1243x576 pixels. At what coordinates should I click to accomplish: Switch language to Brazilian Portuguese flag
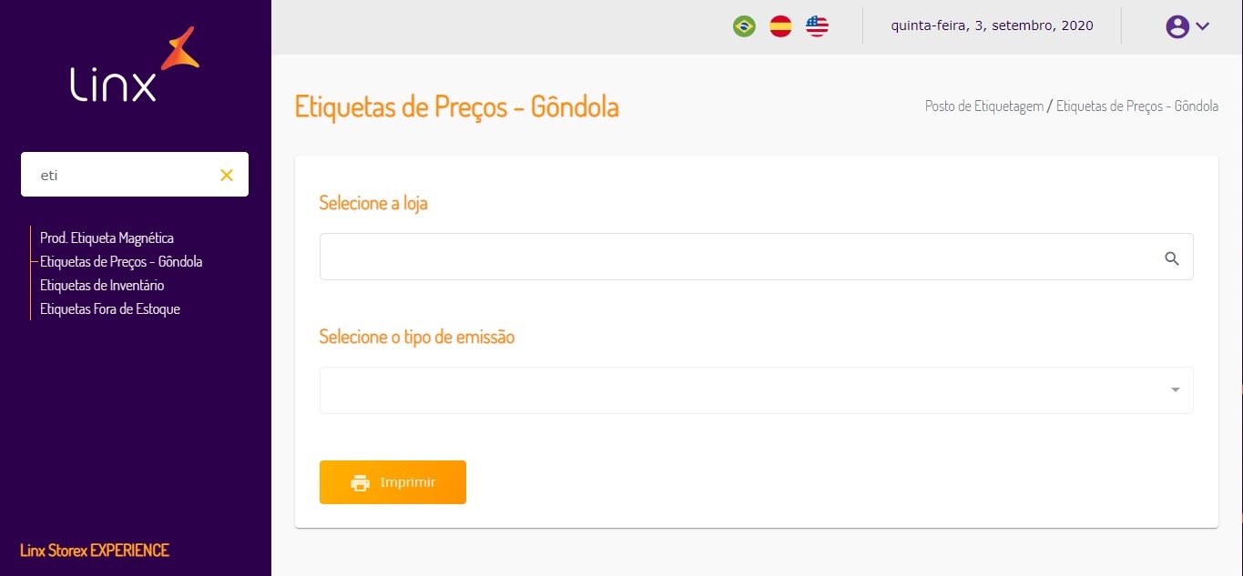pos(744,26)
